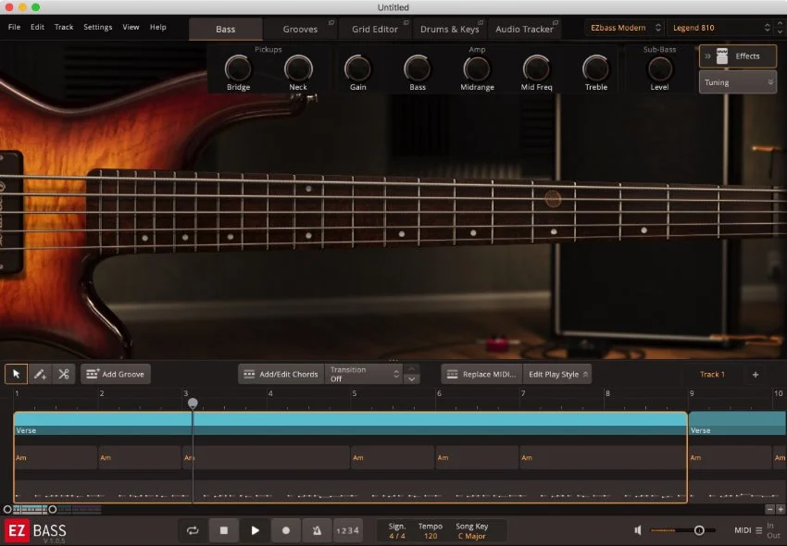The width and height of the screenshot is (787, 546).
Task: Switch to the Grid Editor tab
Action: [374, 29]
